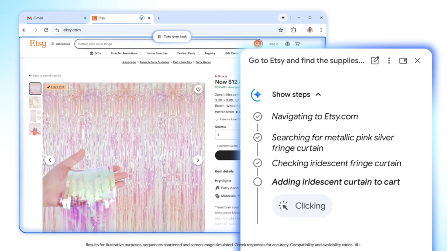
Task: Open the Etsy shopping cart icon
Action: (x=297, y=44)
